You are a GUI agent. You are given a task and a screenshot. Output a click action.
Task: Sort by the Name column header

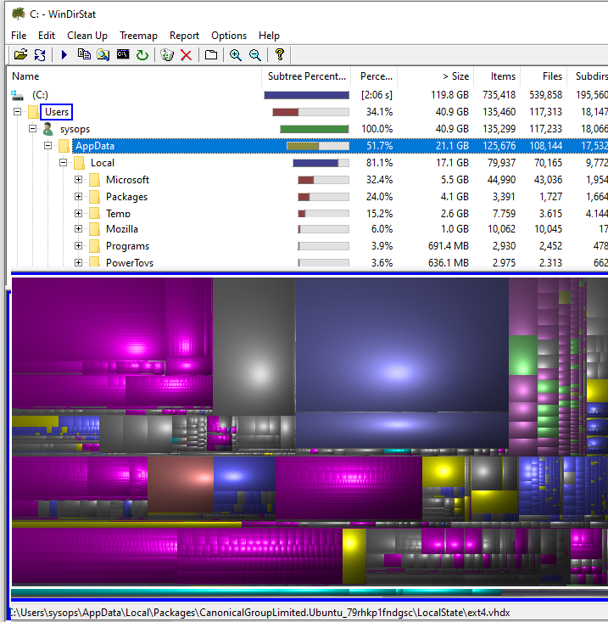click(134, 76)
